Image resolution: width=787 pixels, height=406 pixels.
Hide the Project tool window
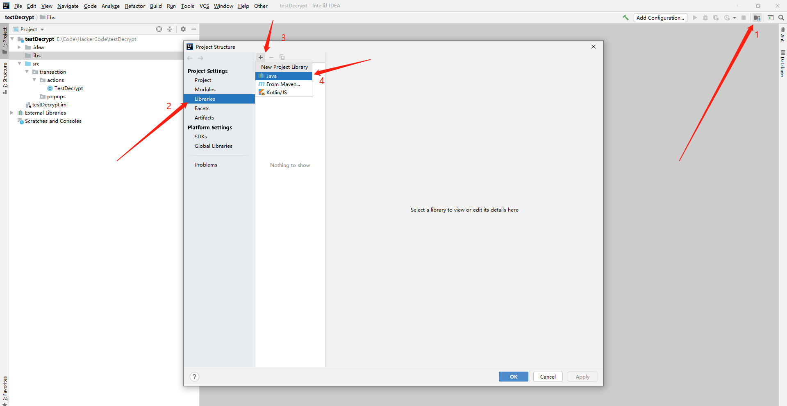[194, 29]
